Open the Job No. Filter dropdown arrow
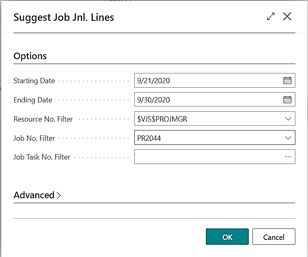The image size is (308, 257). (x=288, y=138)
